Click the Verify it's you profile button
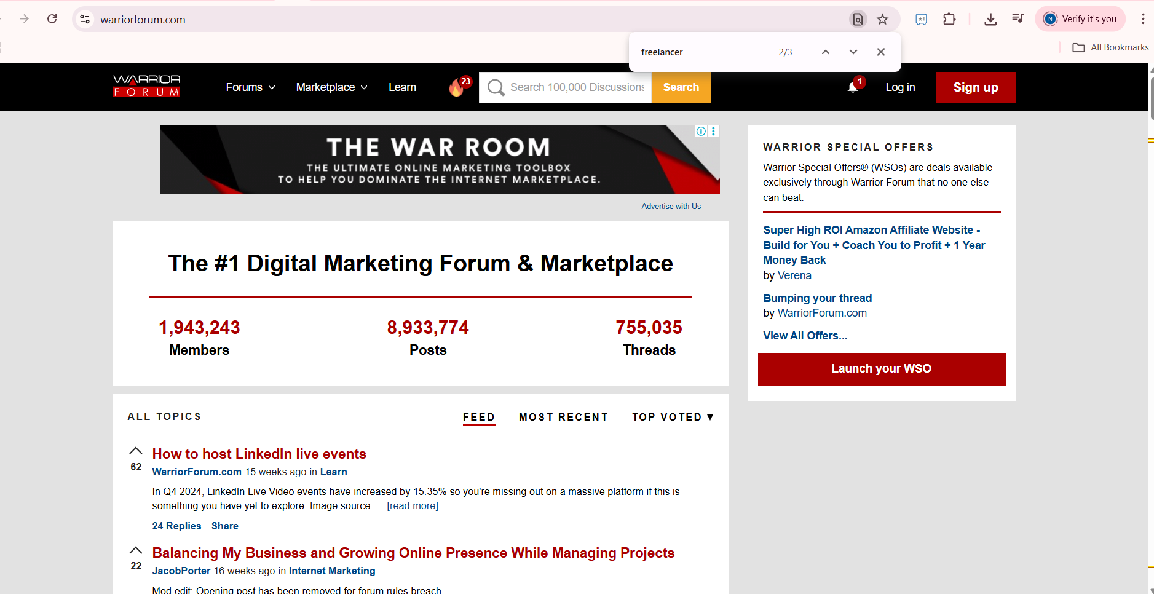The image size is (1154, 594). tap(1080, 19)
